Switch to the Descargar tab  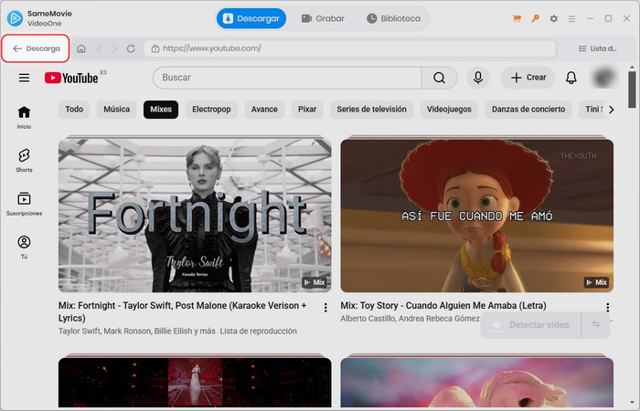tap(251, 18)
